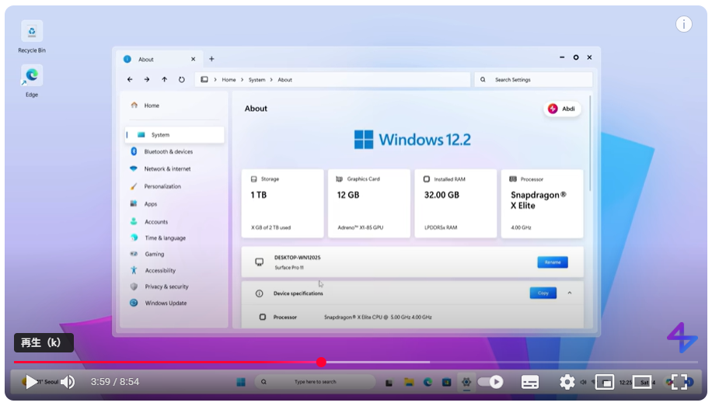Viewport: 712px width, 406px height.
Task: Click the Processor specification row
Action: pos(412,317)
